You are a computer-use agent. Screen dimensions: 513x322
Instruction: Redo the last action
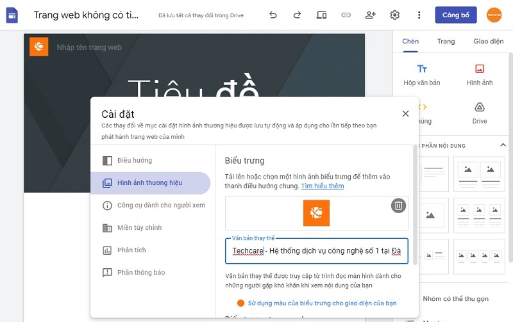click(297, 15)
